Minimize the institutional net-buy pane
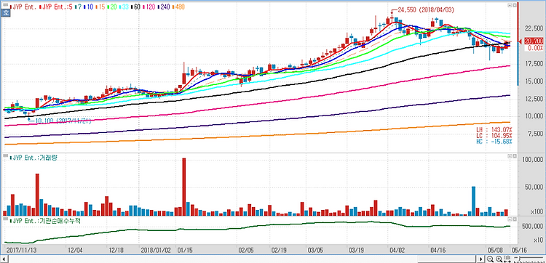 click(x=510, y=220)
